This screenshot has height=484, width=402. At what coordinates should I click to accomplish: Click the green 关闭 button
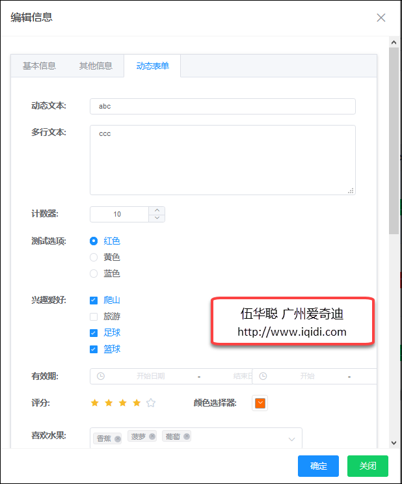(368, 466)
